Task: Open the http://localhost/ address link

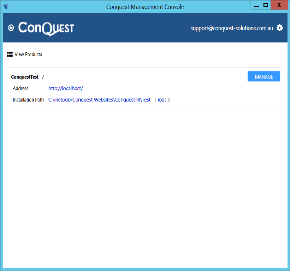Action: [x=66, y=89]
